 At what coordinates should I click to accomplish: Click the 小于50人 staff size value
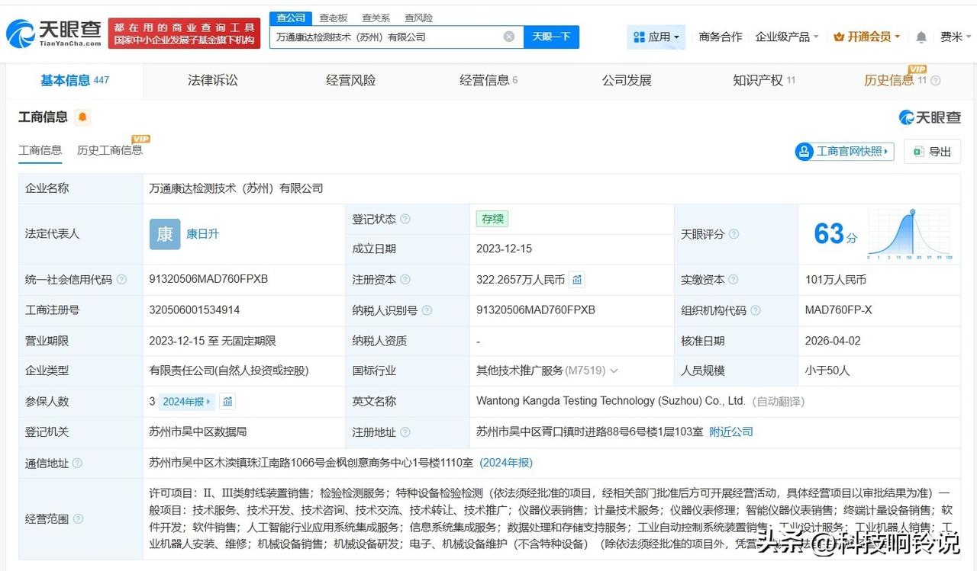827,371
